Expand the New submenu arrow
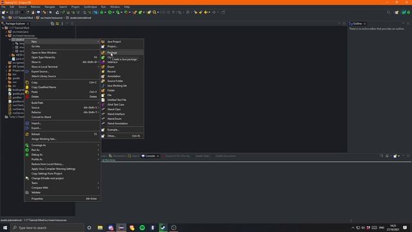 98,41
